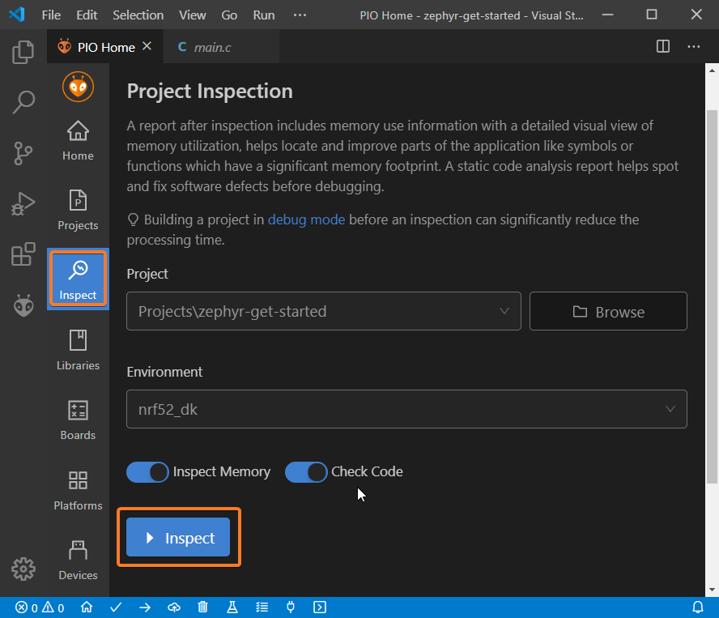Click Run Task list icon in status bar
The image size is (719, 618).
point(262,607)
